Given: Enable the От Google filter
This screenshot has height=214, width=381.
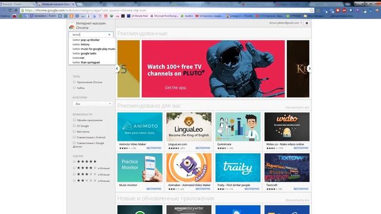Looking at the screenshot, I should click(x=74, y=125).
